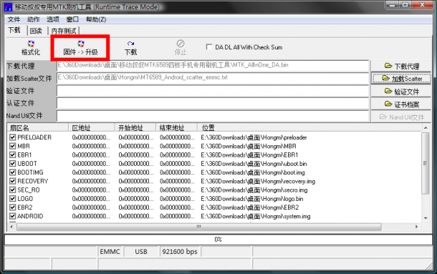
Task: Switch to the 回读 tab
Action: tap(36, 31)
